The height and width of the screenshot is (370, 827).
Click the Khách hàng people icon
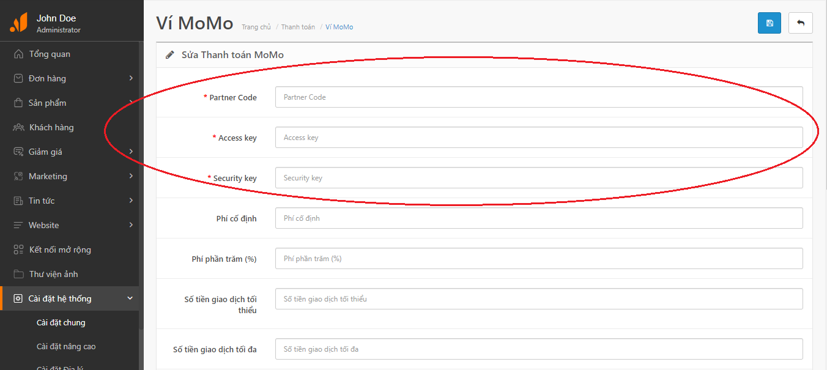18,127
